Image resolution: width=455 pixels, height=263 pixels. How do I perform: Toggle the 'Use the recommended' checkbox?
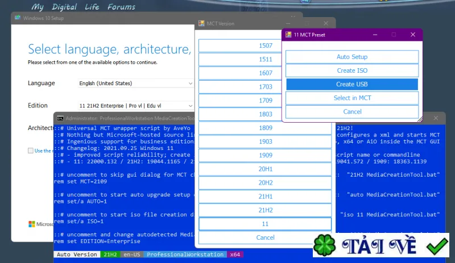[x=31, y=151]
